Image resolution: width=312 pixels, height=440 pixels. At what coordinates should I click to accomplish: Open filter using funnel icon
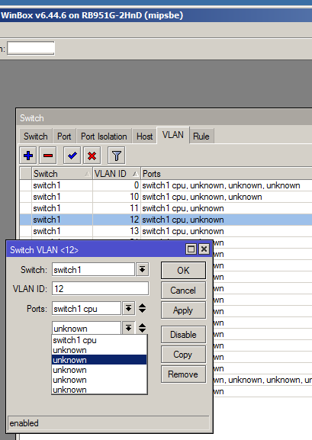[116, 156]
